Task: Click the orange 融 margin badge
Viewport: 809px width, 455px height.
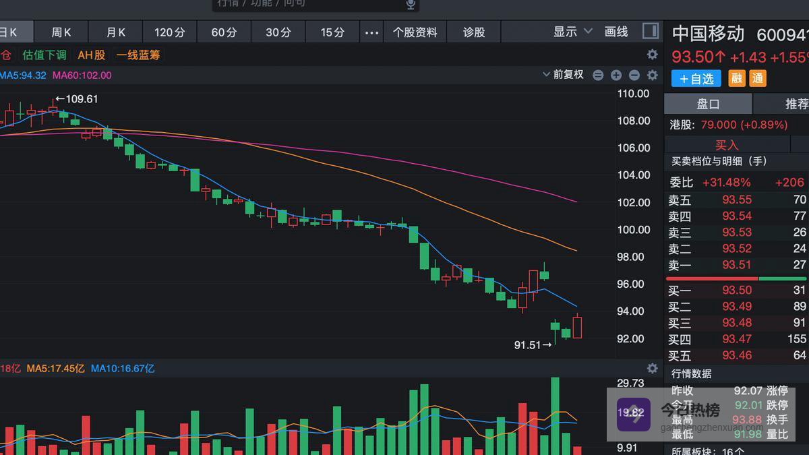Action: [x=737, y=78]
